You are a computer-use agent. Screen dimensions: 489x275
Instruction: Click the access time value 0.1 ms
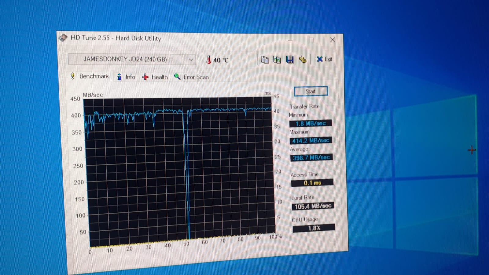coord(312,183)
